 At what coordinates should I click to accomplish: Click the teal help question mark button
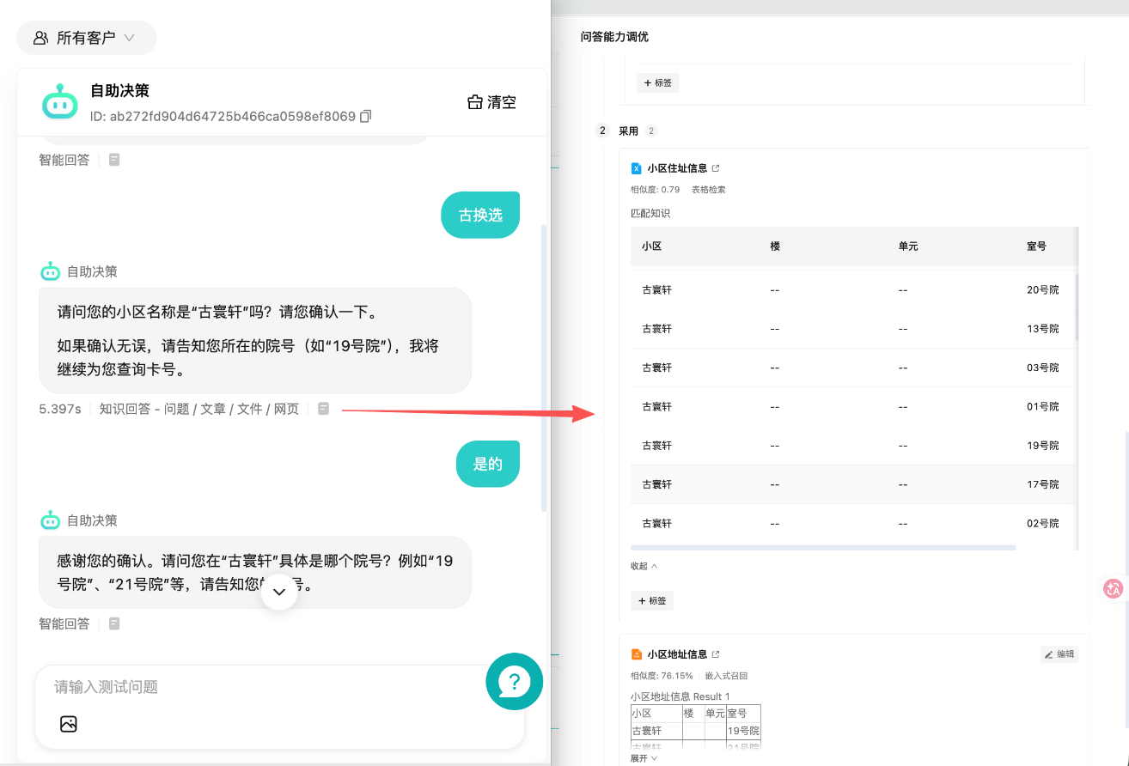[515, 682]
